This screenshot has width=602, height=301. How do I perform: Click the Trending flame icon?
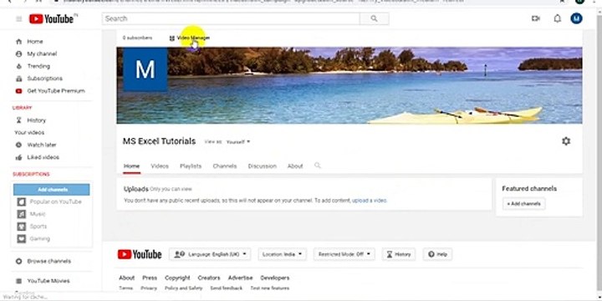click(x=18, y=66)
